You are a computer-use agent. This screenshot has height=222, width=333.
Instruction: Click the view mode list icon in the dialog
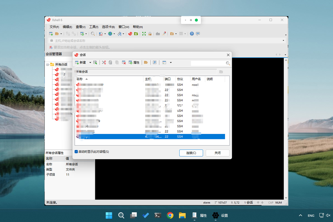tap(164, 62)
